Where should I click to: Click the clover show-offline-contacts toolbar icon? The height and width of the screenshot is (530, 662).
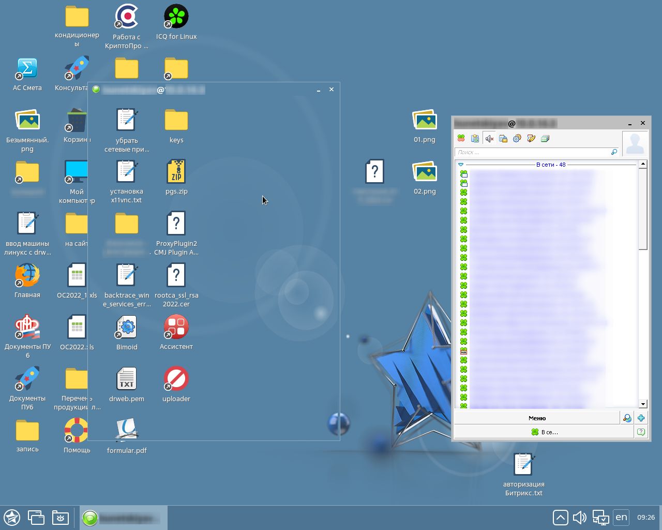coord(461,139)
